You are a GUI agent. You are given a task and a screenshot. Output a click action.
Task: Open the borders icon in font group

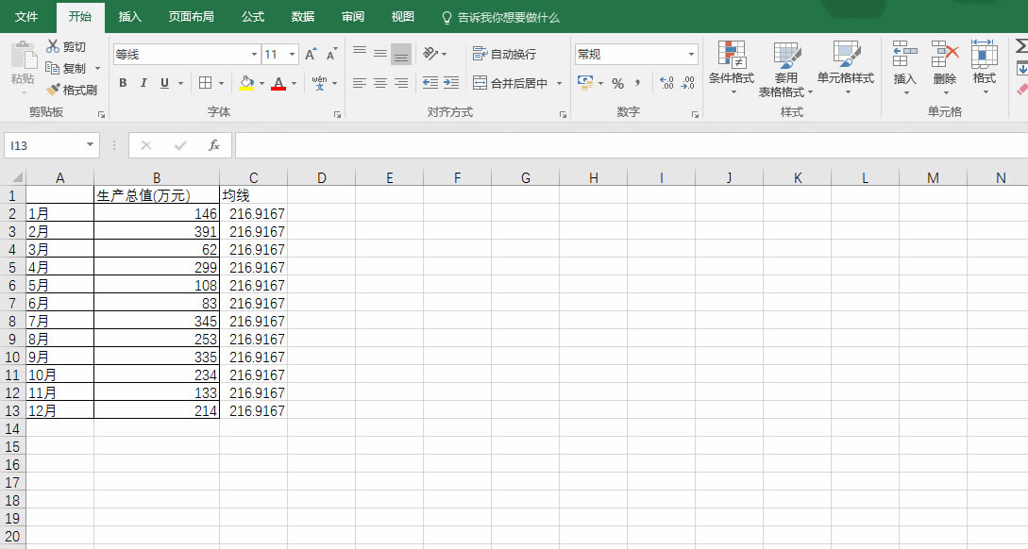tap(206, 83)
